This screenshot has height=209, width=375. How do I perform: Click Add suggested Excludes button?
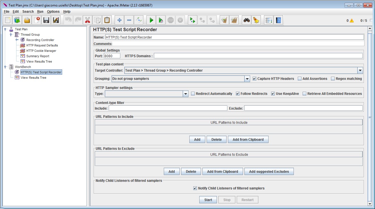pyautogui.click(x=269, y=172)
